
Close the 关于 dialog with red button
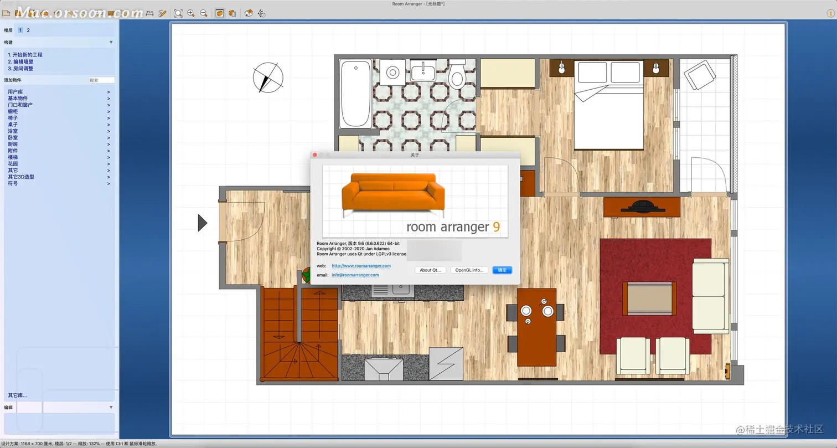pyautogui.click(x=315, y=155)
